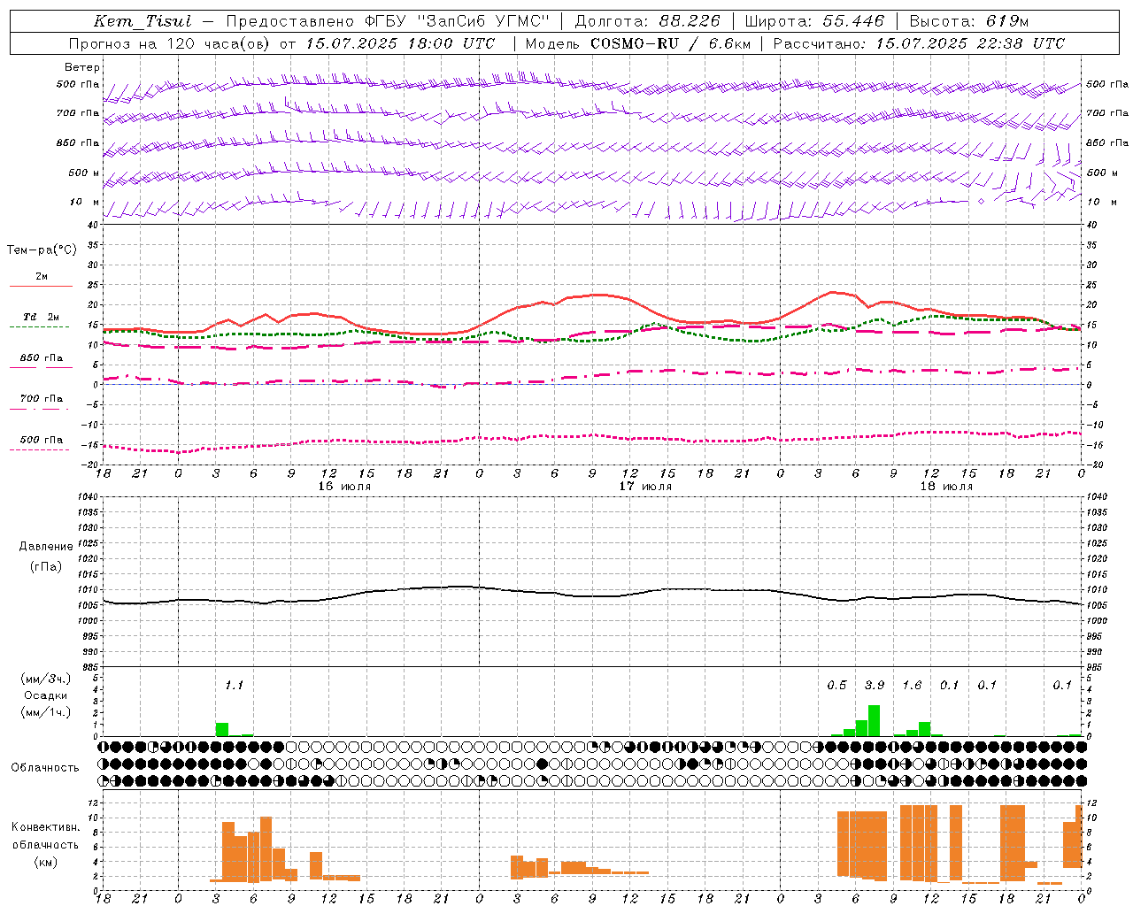The height and width of the screenshot is (906, 1133).
Task: Click the calculation time "15.07.2025 22:38 UTC"
Action: (x=970, y=43)
